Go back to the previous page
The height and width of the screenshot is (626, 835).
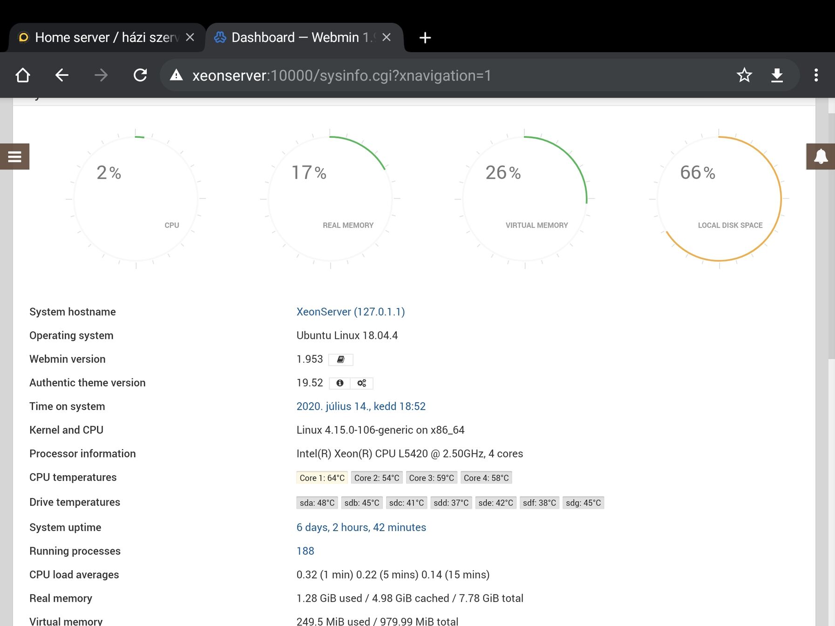(x=61, y=75)
